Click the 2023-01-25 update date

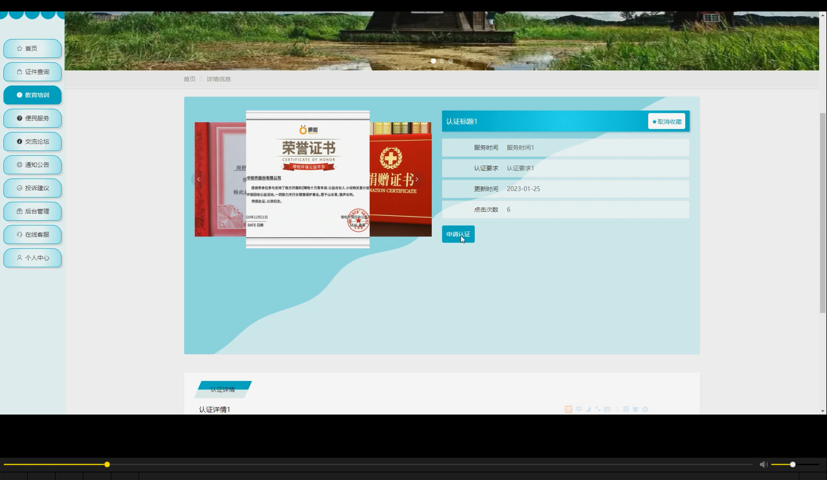(x=523, y=189)
